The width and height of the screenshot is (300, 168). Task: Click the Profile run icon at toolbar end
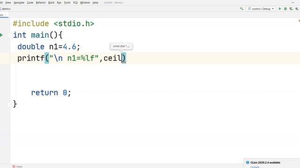tap(297, 9)
